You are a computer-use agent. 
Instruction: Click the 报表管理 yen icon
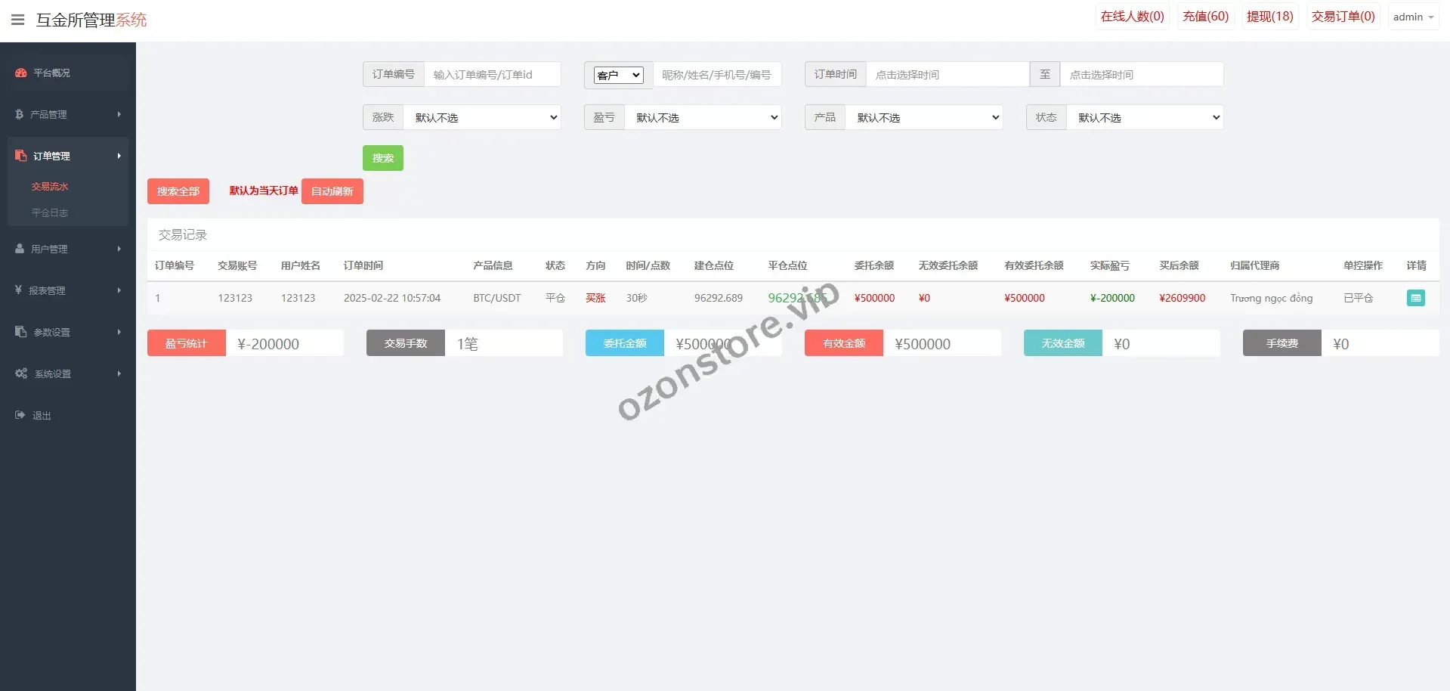point(18,290)
